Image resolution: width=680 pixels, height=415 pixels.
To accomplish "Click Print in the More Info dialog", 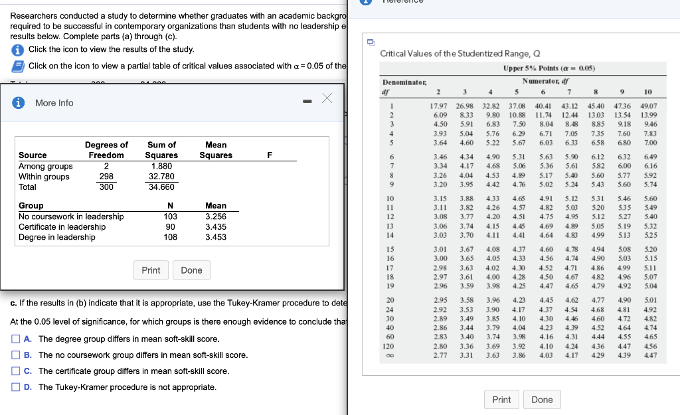I will pos(151,270).
